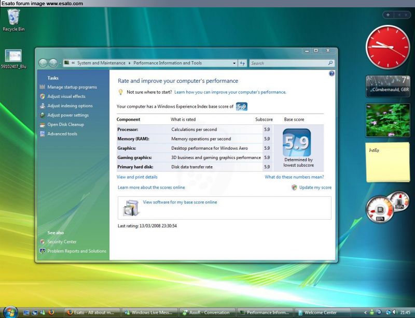Click the volume speaker tray icon
415x318 pixels.
coord(395,312)
